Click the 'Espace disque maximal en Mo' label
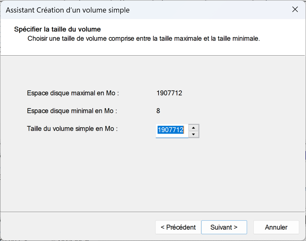The height and width of the screenshot is (241, 306). click(73, 93)
